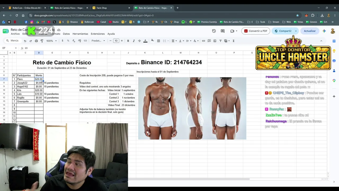The width and height of the screenshot is (339, 191).
Task: Open version history clock icon
Action: coord(214,31)
